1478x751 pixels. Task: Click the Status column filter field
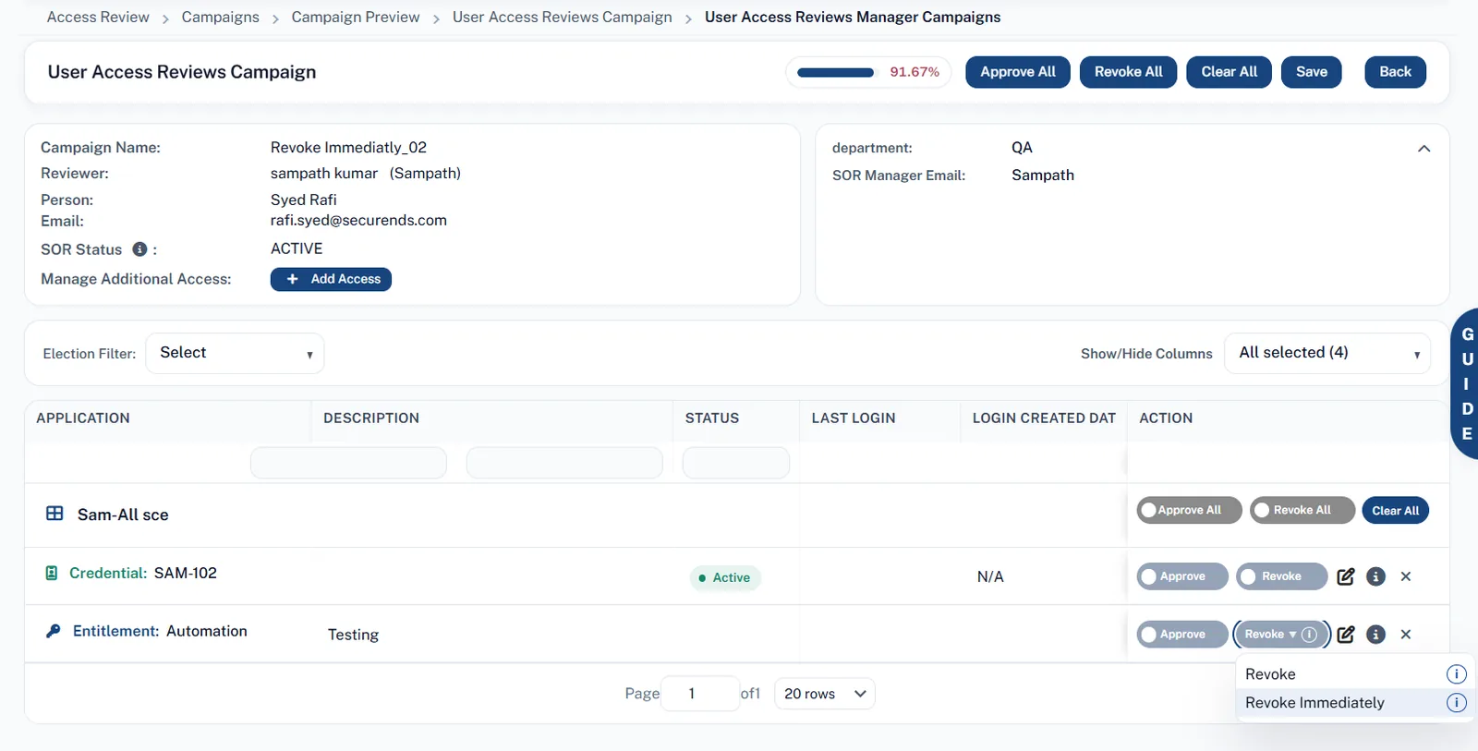pyautogui.click(x=735, y=463)
